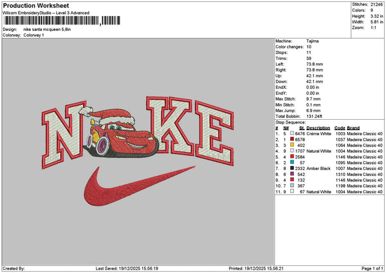Select the red swatch with 6578 stitches
Viewport: 386px width, 273px height.
point(292,139)
